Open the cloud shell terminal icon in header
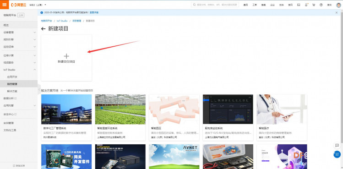This screenshot has height=169, width=343. click(299, 5)
